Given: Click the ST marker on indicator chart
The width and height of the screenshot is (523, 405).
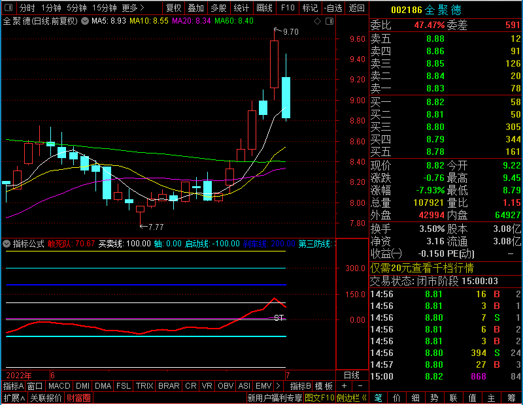Looking at the screenshot, I should click(x=279, y=318).
